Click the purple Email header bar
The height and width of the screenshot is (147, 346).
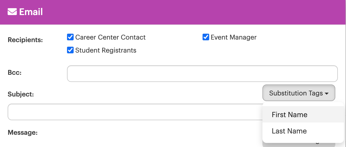(x=173, y=12)
